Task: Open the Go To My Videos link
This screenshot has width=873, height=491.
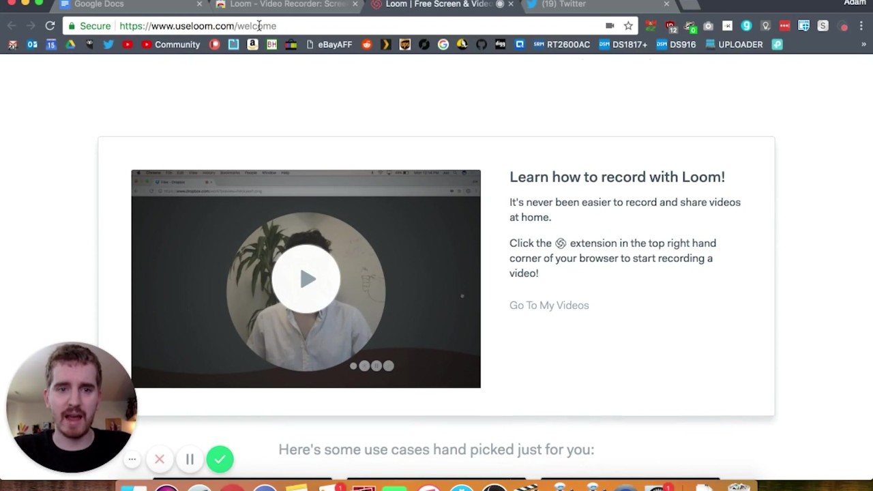Action: [549, 306]
